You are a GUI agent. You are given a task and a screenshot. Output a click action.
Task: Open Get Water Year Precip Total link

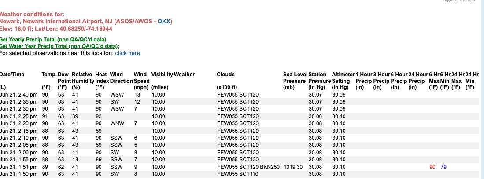[x=59, y=46]
